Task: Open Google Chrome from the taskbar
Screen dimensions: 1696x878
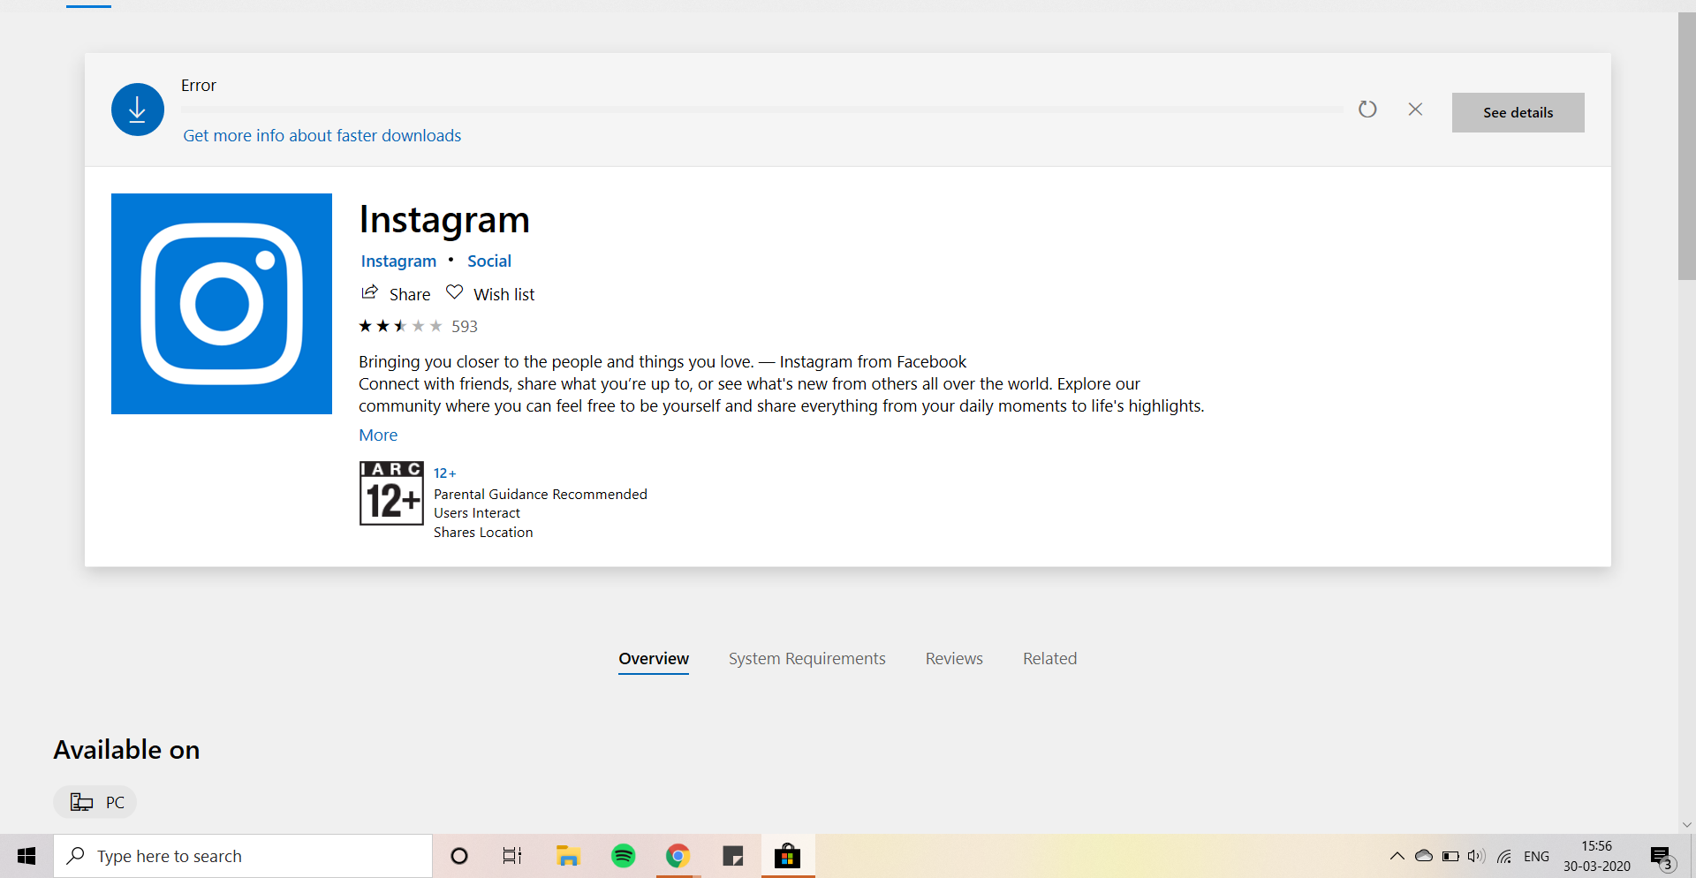Action: [x=678, y=856]
